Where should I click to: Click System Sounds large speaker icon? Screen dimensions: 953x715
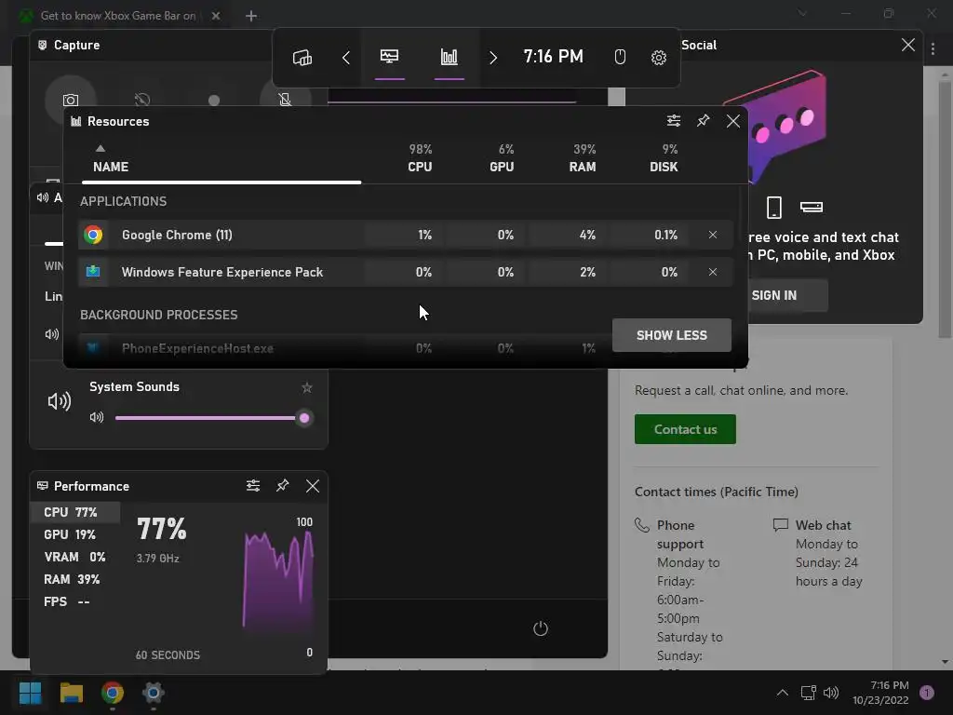pos(59,401)
